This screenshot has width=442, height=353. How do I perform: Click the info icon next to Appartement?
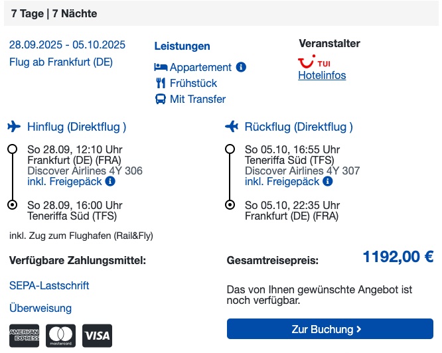pos(241,67)
